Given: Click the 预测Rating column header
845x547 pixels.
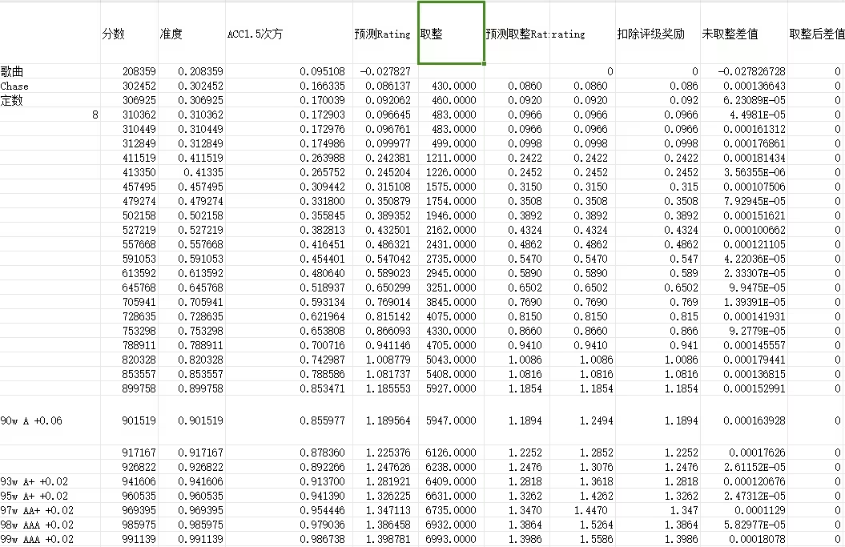Looking at the screenshot, I should click(x=384, y=34).
